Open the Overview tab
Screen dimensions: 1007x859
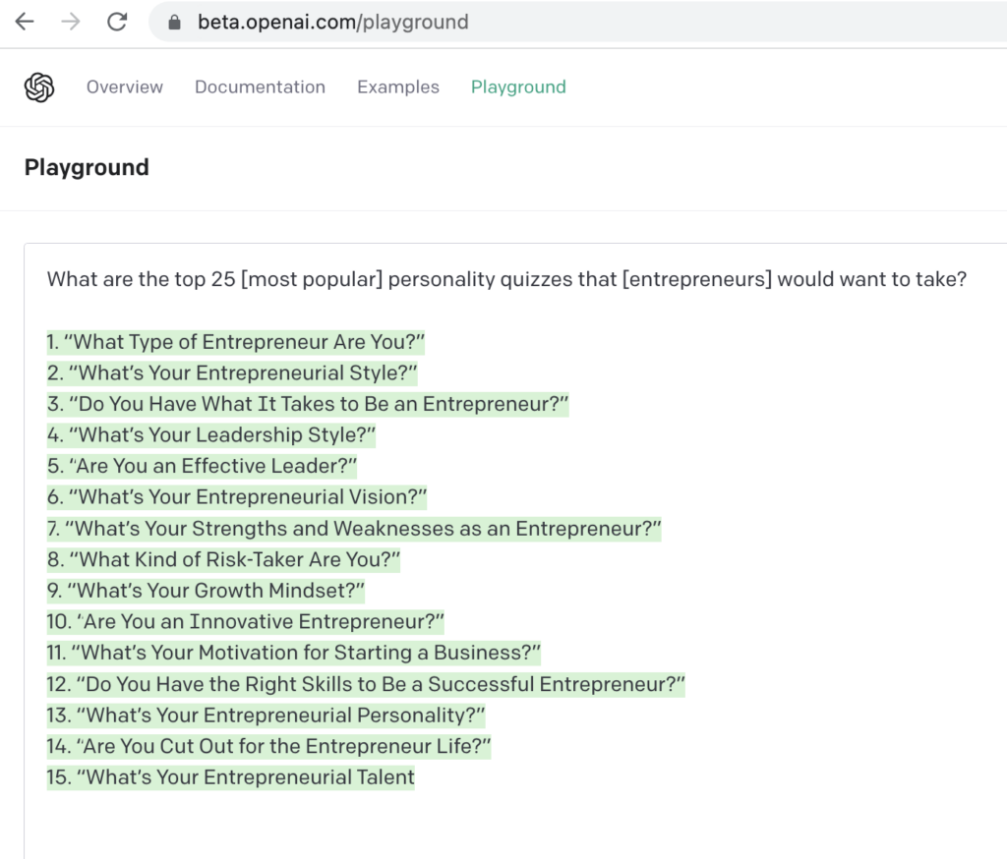tap(125, 87)
